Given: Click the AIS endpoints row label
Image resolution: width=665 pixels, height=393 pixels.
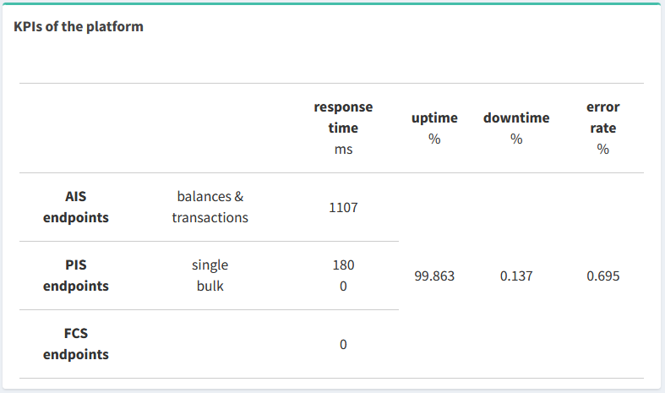Looking at the screenshot, I should (76, 207).
